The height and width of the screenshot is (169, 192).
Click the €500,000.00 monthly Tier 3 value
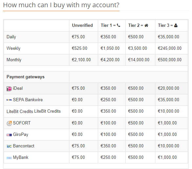coord(169,60)
